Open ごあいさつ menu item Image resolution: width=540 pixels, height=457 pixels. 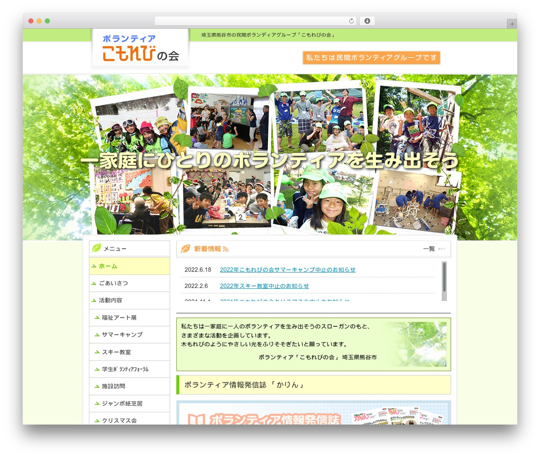(130, 283)
